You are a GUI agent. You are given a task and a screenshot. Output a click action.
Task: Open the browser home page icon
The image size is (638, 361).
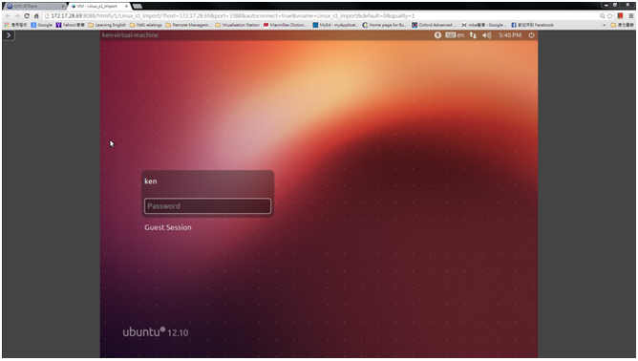point(36,16)
